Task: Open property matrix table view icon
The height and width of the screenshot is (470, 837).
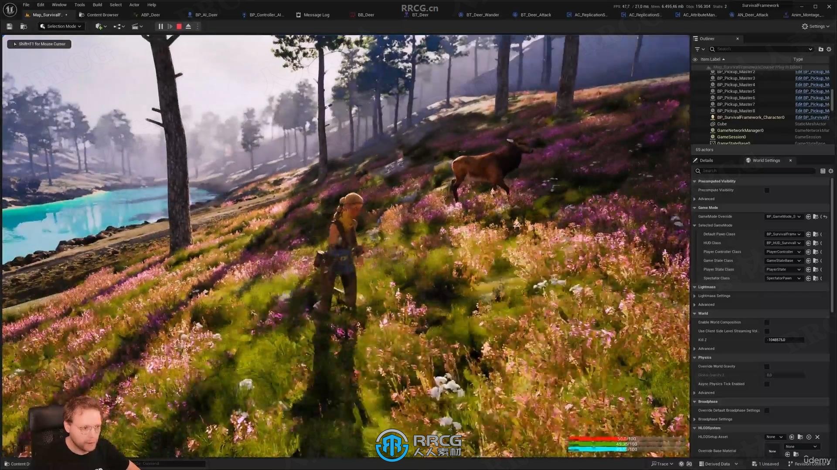Action: tap(823, 171)
